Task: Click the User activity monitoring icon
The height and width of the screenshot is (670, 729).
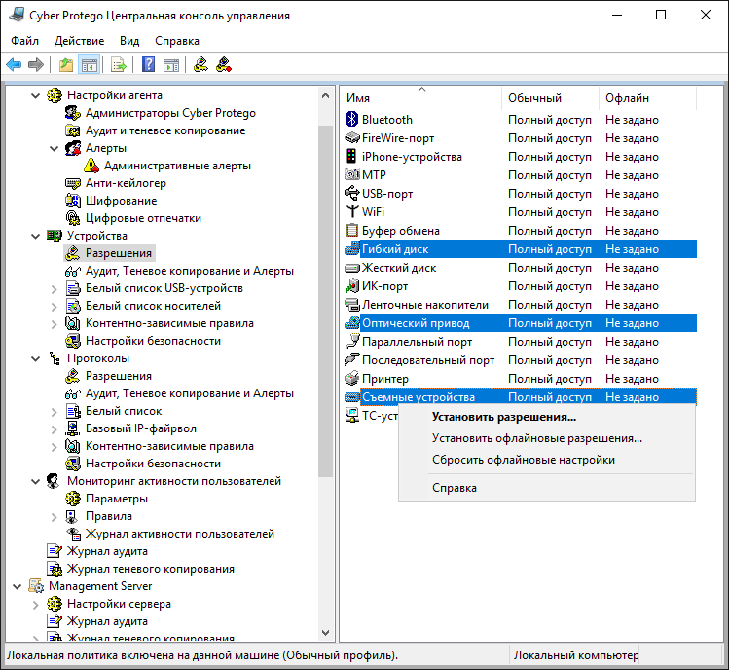Action: click(x=55, y=481)
